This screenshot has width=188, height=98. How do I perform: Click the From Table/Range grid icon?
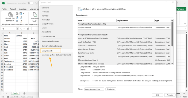coord(17,21)
